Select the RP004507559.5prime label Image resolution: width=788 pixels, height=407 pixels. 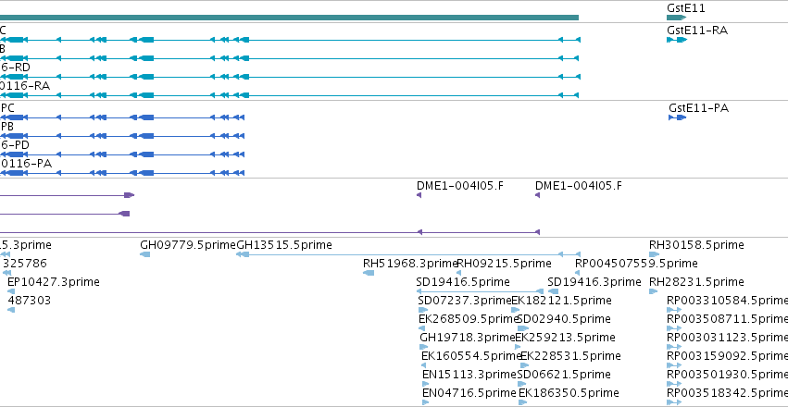coord(636,264)
